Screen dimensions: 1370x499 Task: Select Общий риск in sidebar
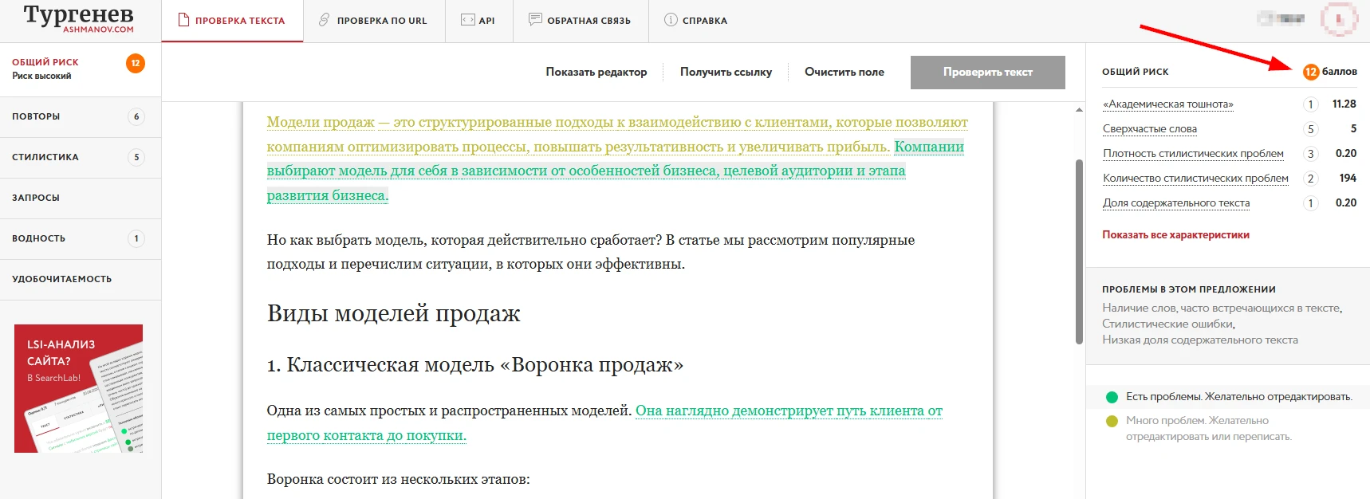pyautogui.click(x=81, y=69)
